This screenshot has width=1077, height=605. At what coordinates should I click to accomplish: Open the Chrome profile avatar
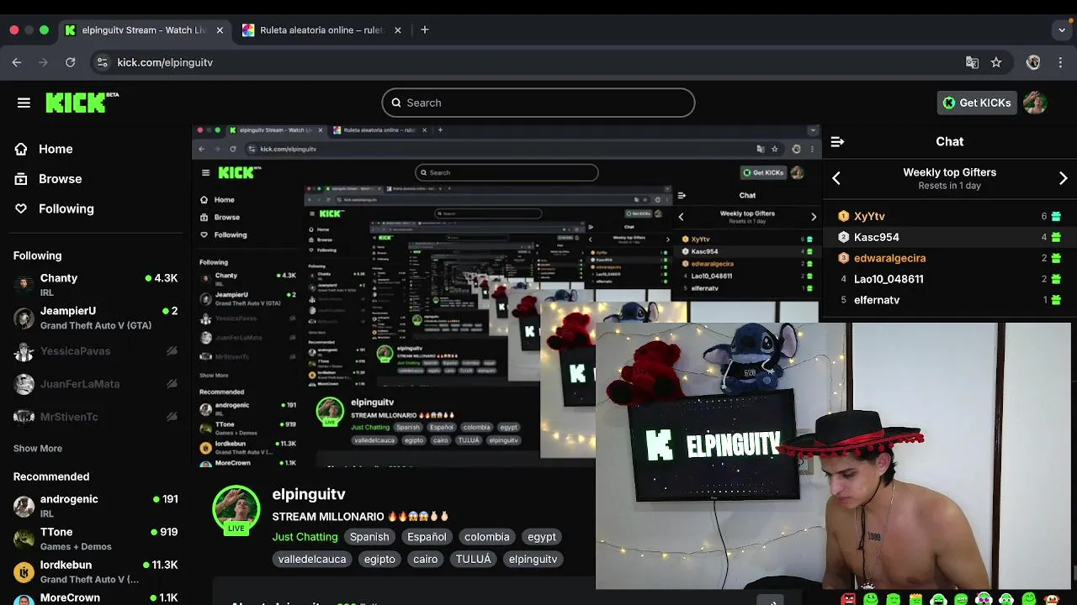(1033, 62)
